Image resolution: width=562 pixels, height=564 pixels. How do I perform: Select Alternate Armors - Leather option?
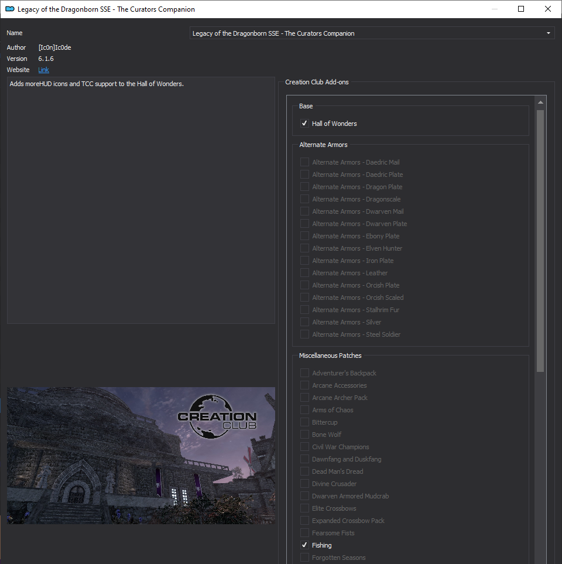[304, 273]
